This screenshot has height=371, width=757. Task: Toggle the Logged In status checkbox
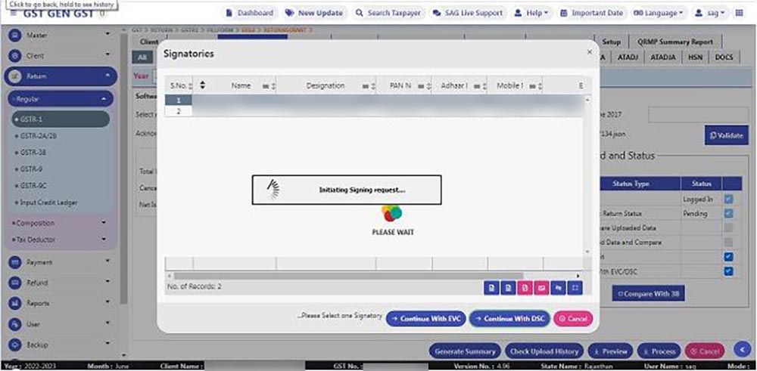click(728, 199)
